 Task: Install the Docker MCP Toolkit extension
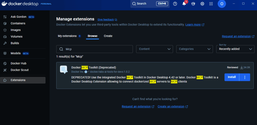pyautogui.click(x=232, y=77)
